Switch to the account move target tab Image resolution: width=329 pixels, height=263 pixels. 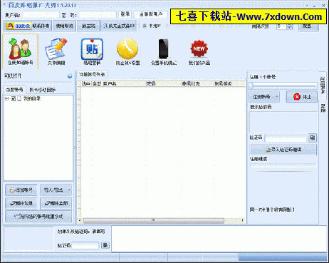tap(43, 90)
